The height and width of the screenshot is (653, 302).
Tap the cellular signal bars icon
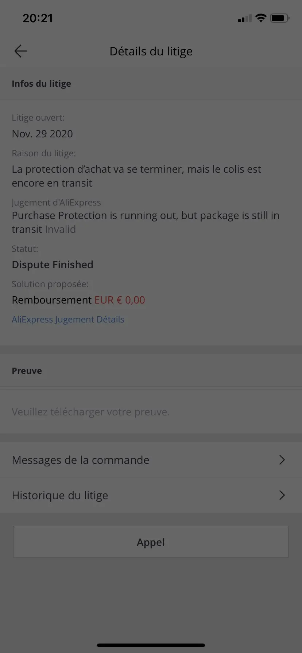coord(245,18)
